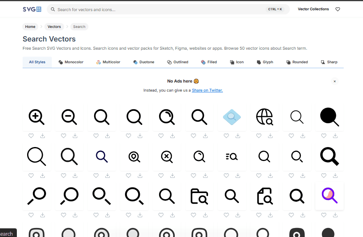Favorite the folder search icon
363x237 pixels.
click(193, 215)
